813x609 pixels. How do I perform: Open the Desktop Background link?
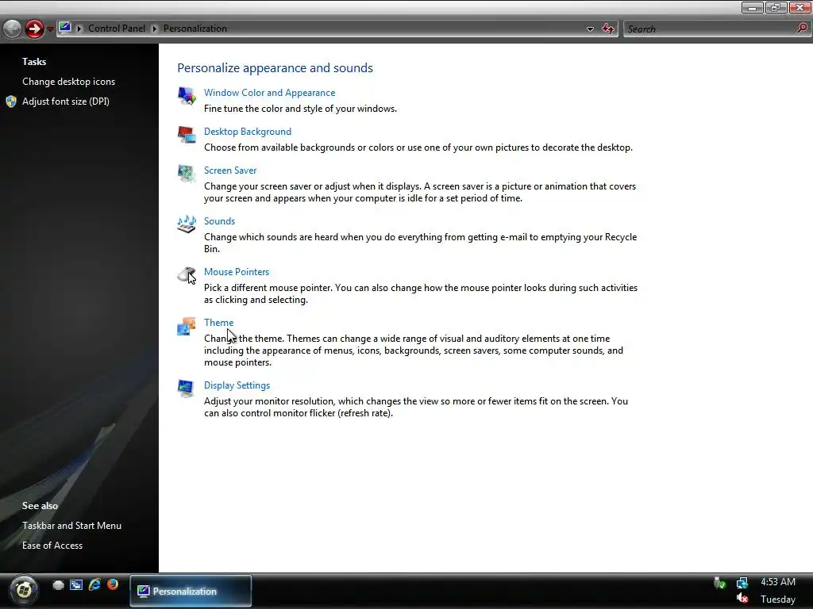248,132
